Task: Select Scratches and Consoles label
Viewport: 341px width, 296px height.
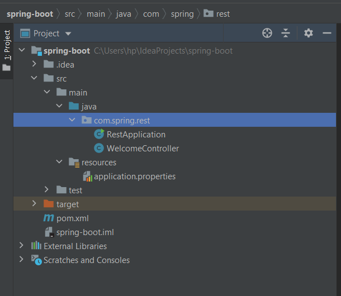Action: click(x=87, y=260)
